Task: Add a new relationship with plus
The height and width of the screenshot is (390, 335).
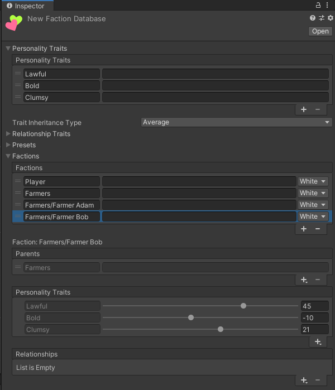Action: point(304,380)
